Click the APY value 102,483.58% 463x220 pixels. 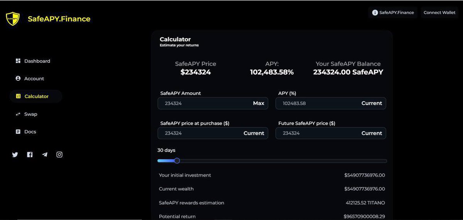[x=272, y=72]
